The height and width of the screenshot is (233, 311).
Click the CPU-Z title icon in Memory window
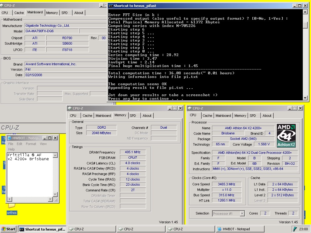[x=70, y=108]
